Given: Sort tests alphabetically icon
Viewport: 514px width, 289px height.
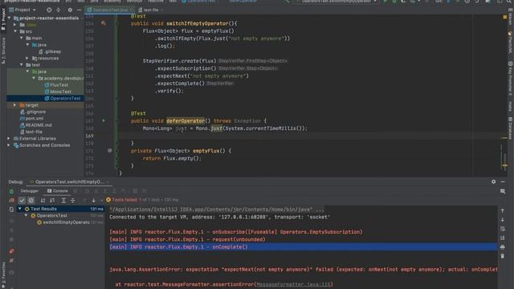Looking at the screenshot, I should tap(43, 200).
